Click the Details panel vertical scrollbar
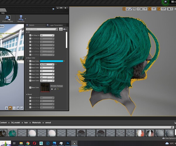176x146 pixels. pyautogui.click(x=67, y=40)
